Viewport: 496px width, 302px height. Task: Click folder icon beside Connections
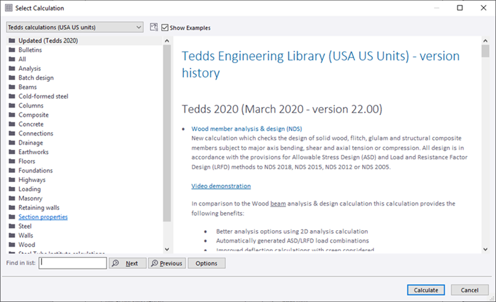[x=12, y=134]
